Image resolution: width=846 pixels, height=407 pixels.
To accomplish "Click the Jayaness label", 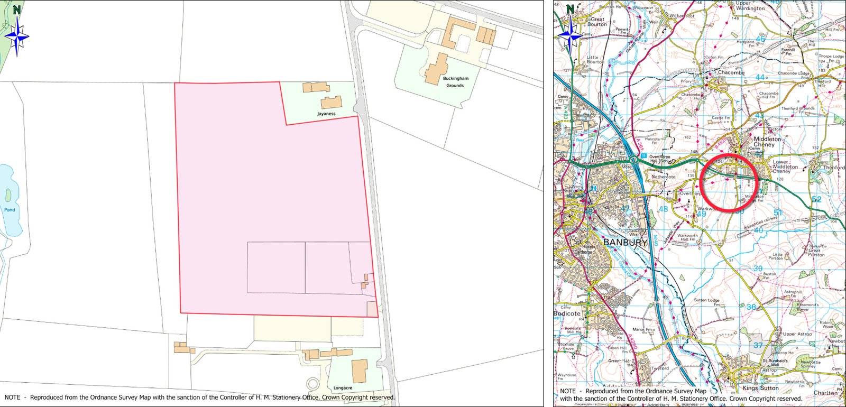I will tap(326, 114).
